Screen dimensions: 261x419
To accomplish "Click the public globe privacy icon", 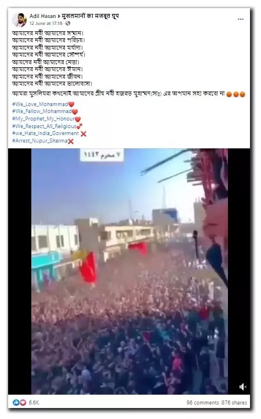I will [x=68, y=24].
